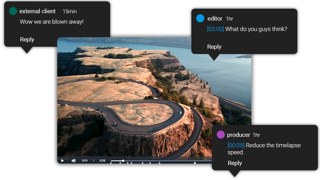Reply to the producer's comment
The height and width of the screenshot is (180, 320).
(235, 163)
